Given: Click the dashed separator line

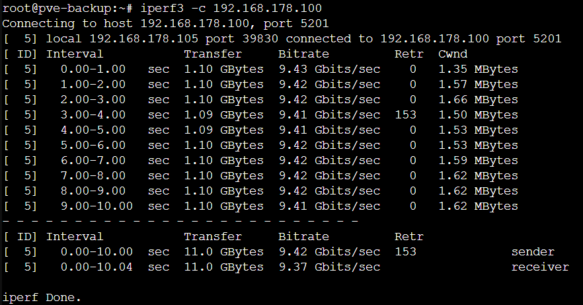Looking at the screenshot, I should [180, 222].
